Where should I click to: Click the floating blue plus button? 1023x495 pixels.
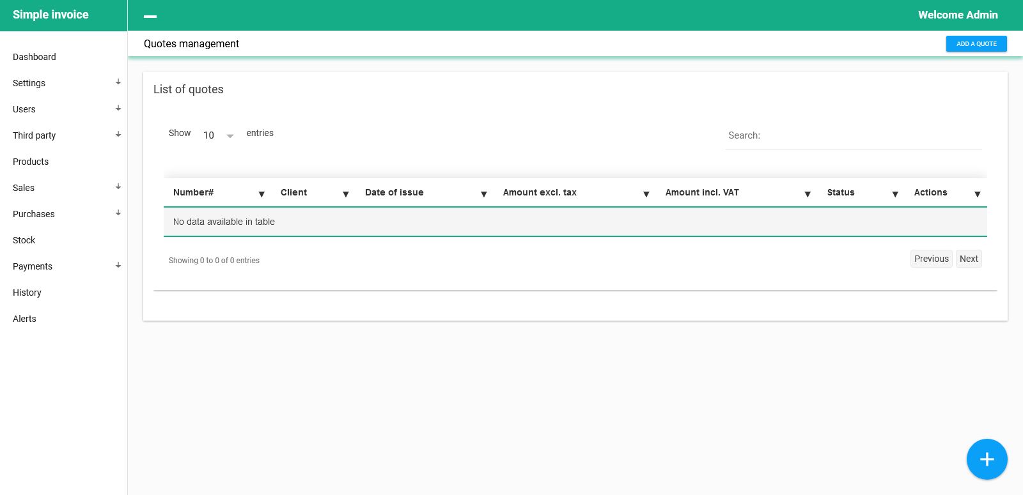pos(987,459)
